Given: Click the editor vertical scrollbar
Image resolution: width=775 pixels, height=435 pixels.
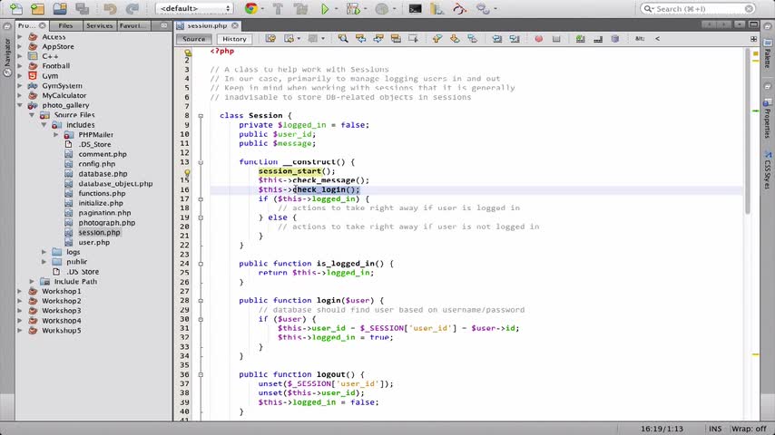Looking at the screenshot, I should click(x=748, y=130).
